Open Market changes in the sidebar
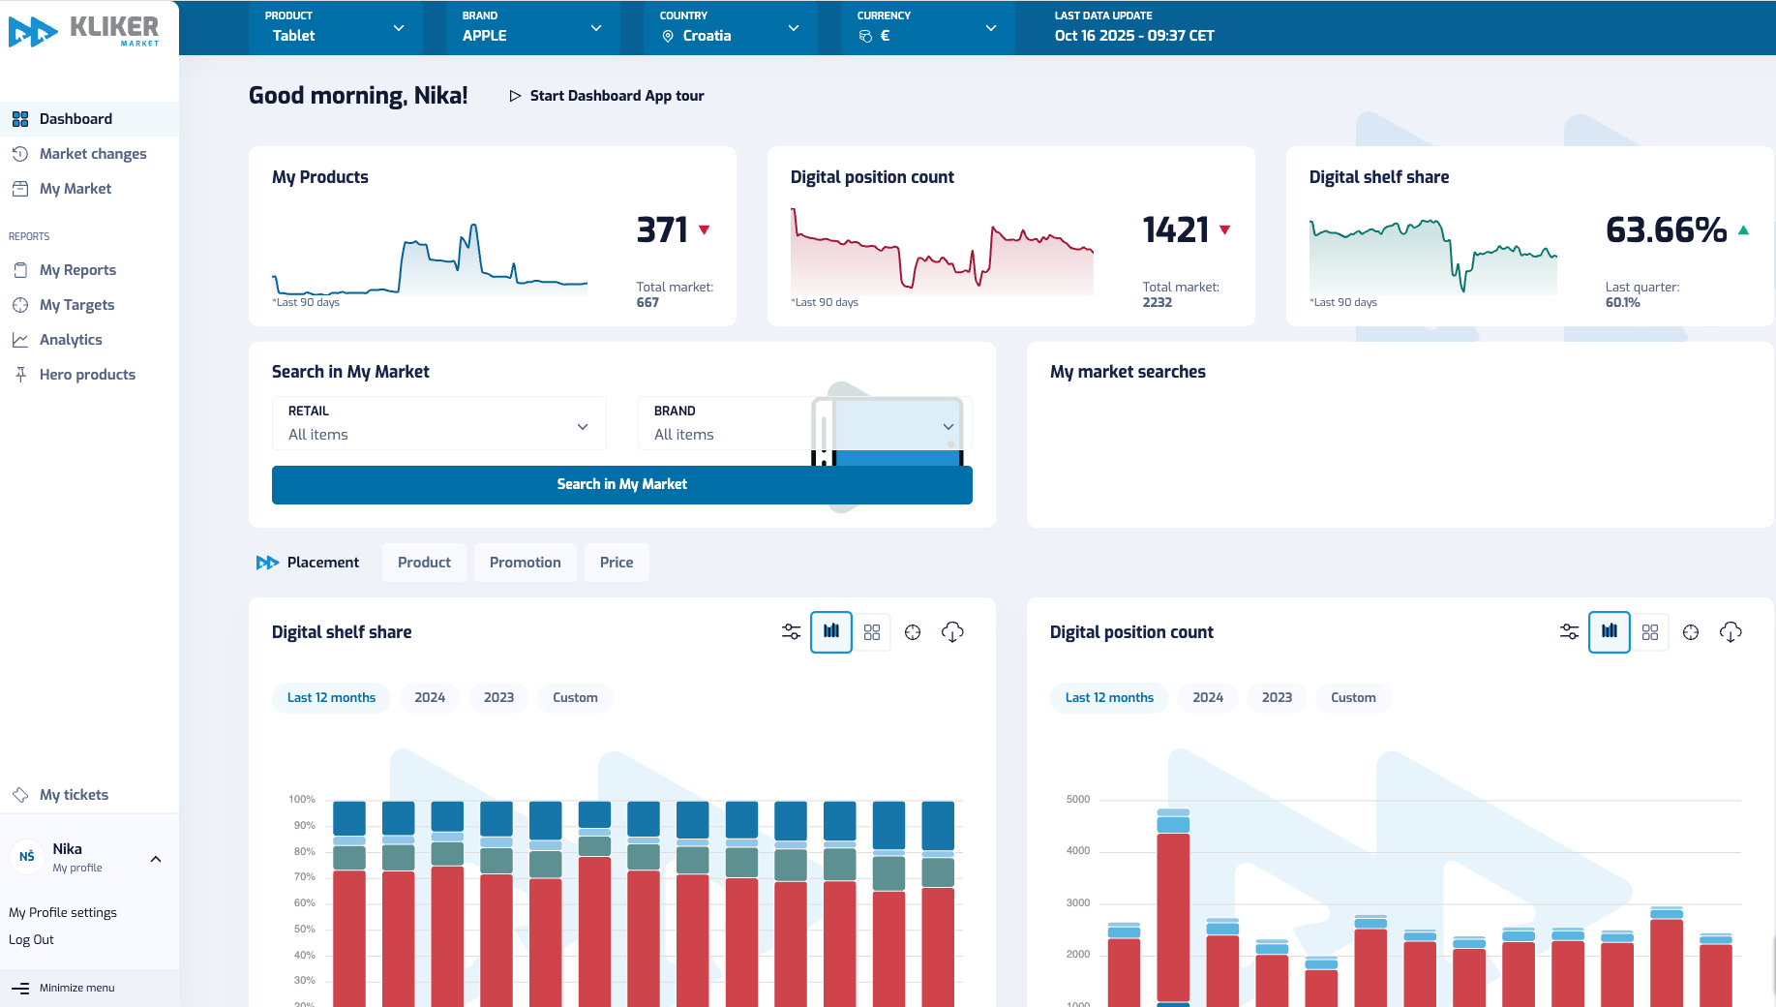The height and width of the screenshot is (1007, 1776). [x=93, y=153]
